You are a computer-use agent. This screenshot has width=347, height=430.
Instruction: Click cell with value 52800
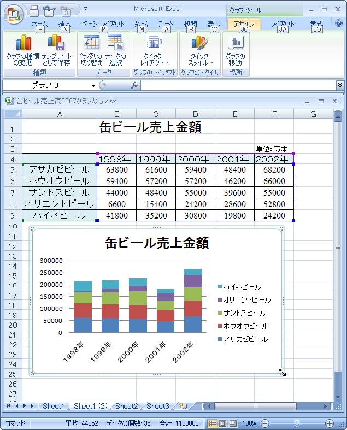pyautogui.click(x=274, y=204)
